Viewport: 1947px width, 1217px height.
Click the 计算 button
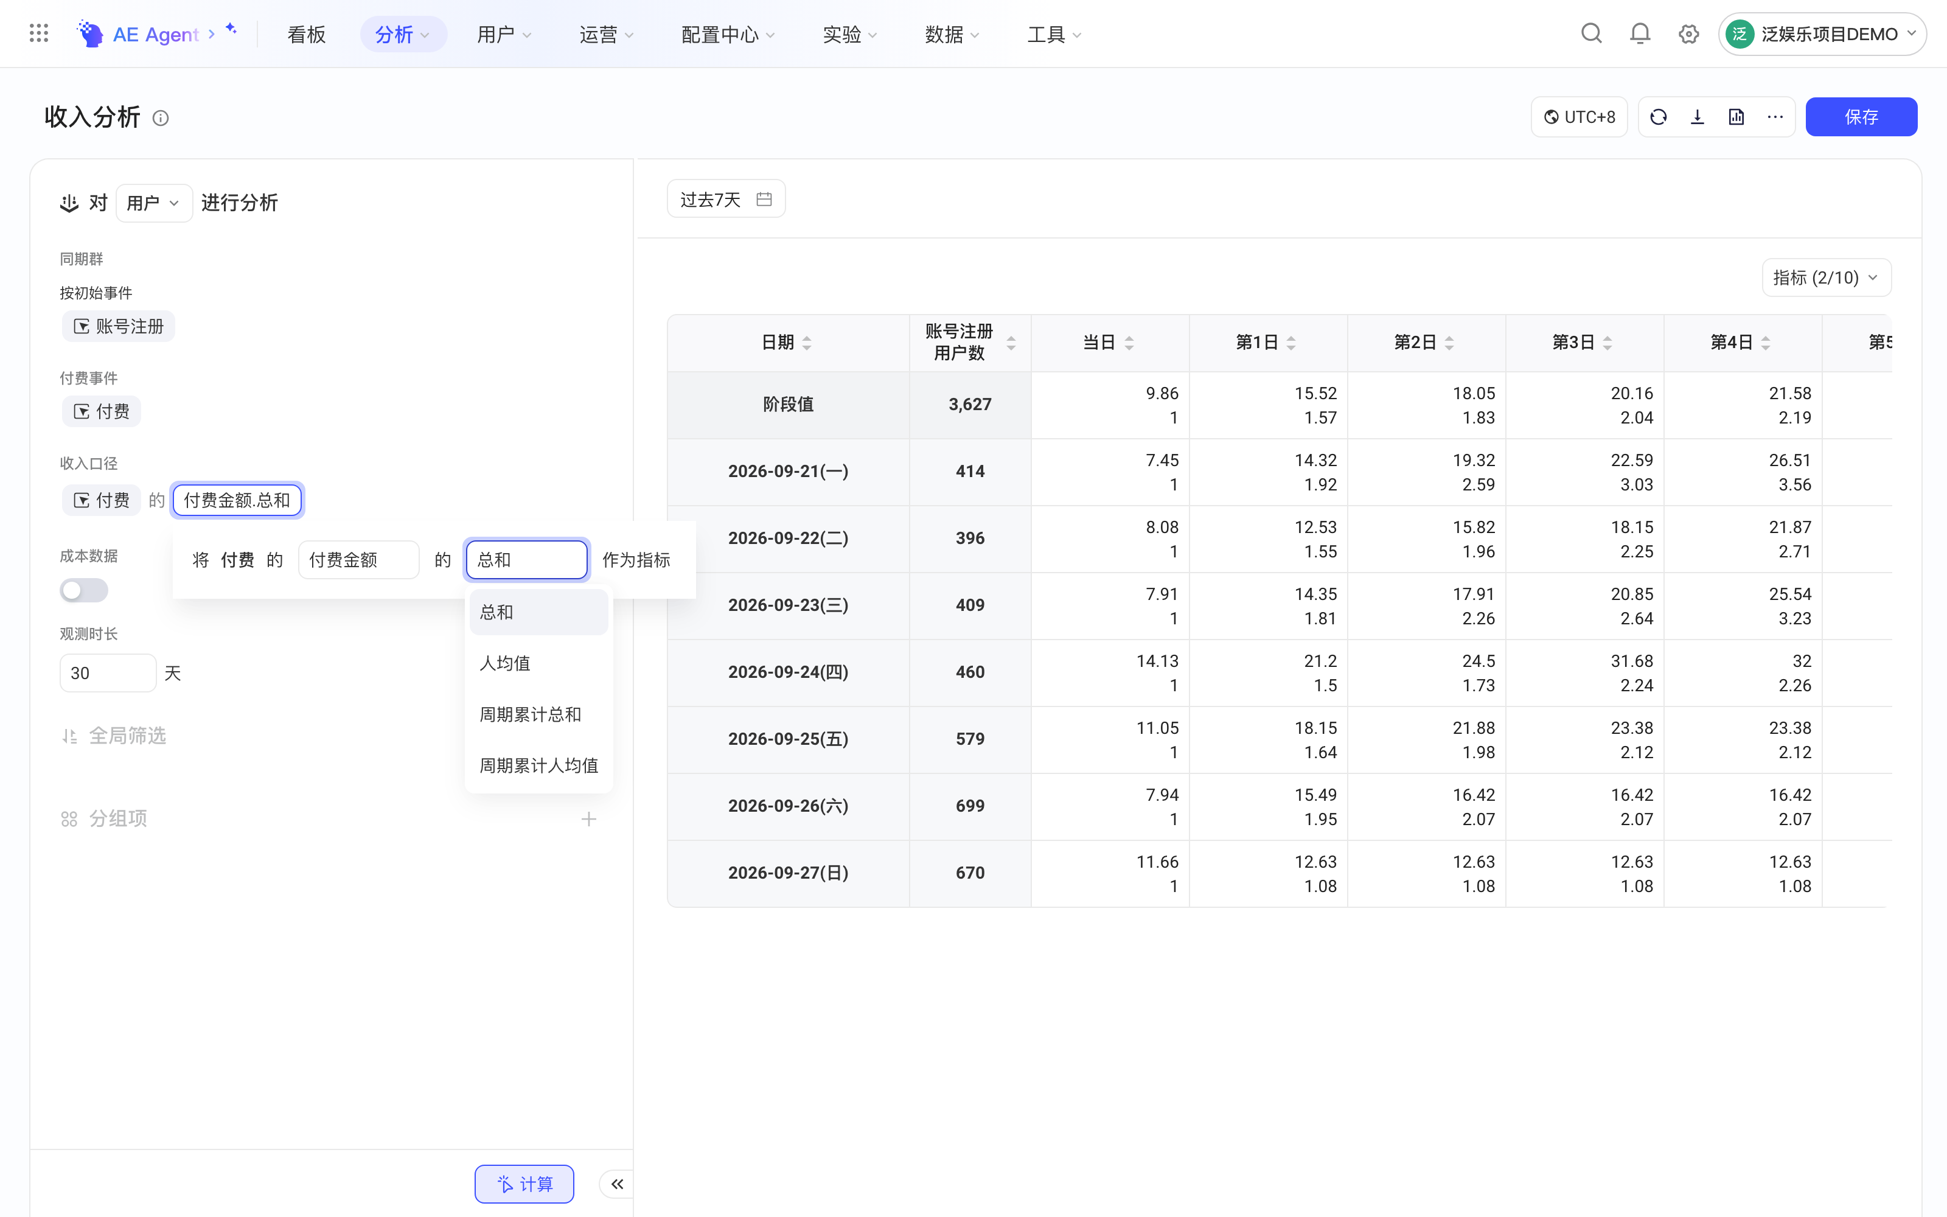tap(524, 1184)
